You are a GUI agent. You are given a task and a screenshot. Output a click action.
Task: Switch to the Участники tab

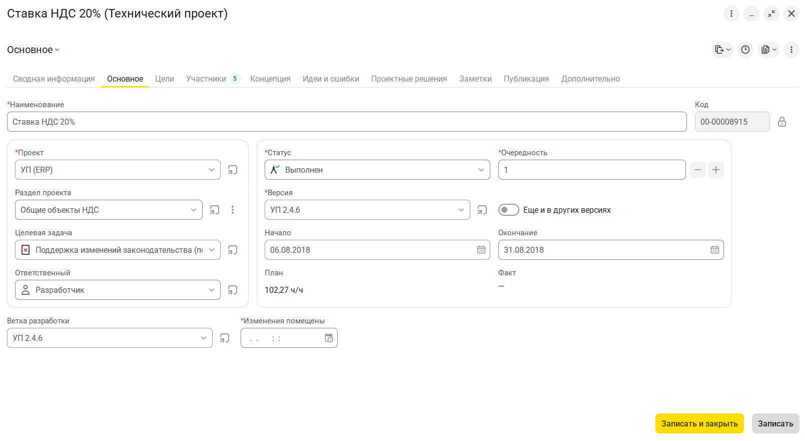[206, 79]
